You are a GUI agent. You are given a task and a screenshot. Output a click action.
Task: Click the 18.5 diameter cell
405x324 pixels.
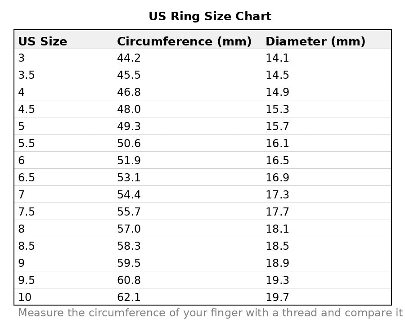[x=277, y=246]
